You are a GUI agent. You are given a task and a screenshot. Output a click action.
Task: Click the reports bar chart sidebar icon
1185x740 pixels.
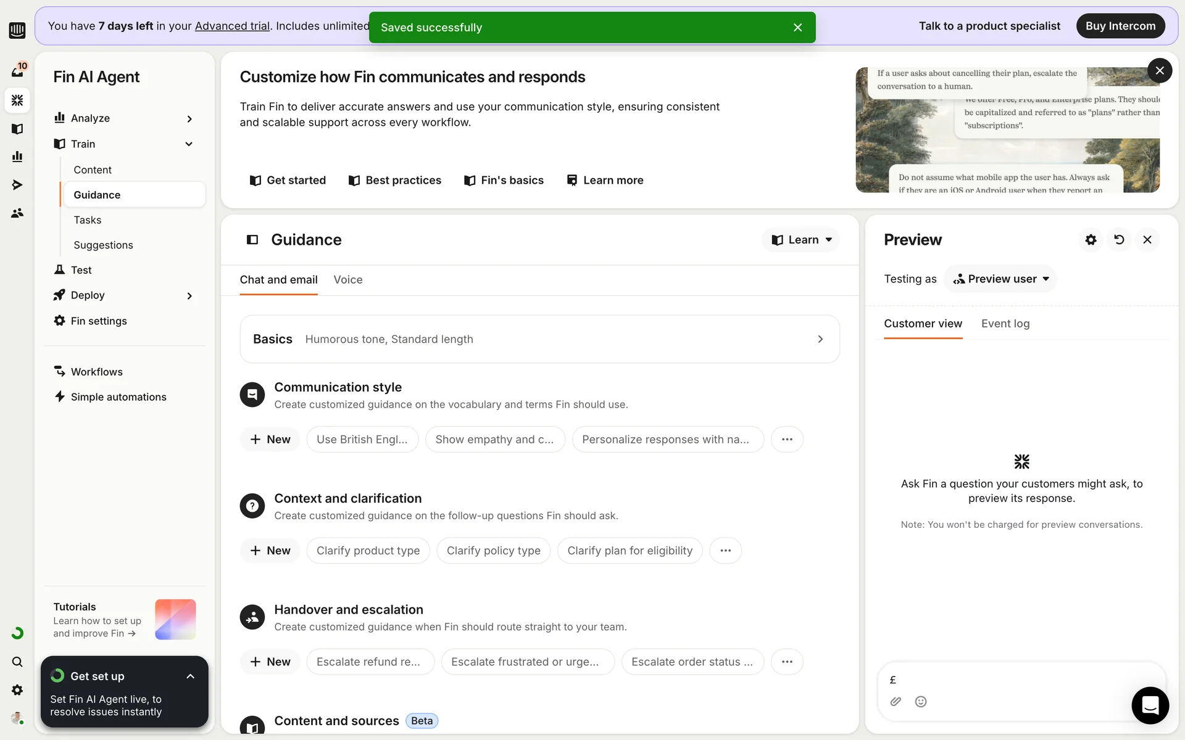[x=17, y=157]
